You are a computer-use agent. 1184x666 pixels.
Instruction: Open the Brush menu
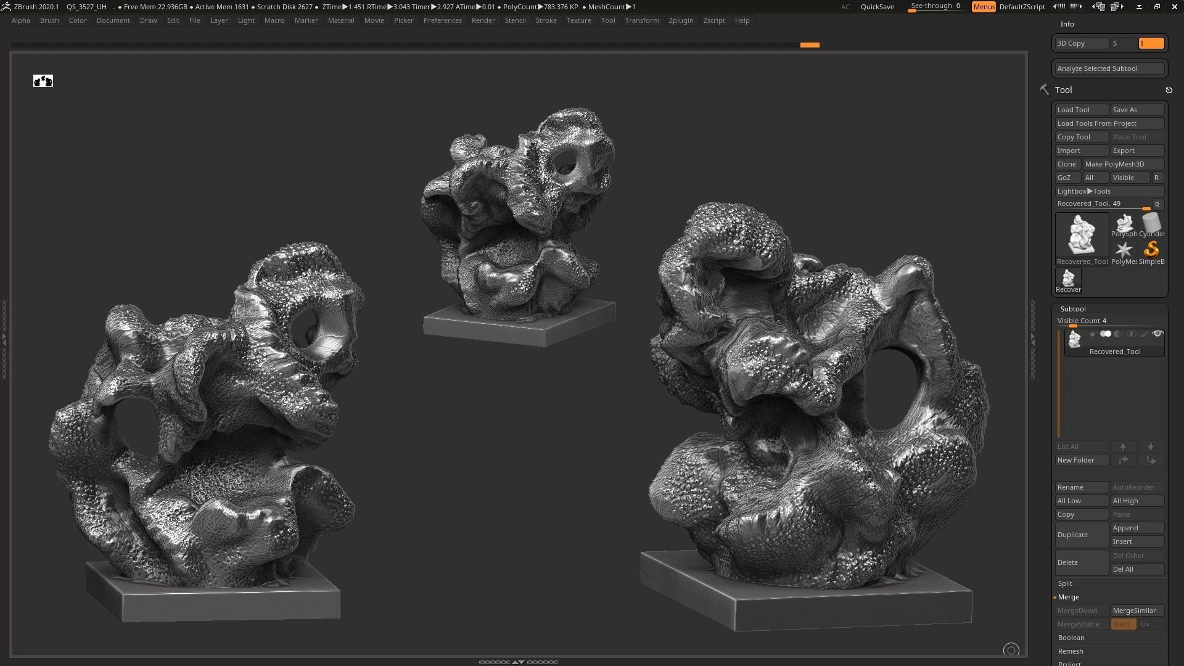click(49, 20)
